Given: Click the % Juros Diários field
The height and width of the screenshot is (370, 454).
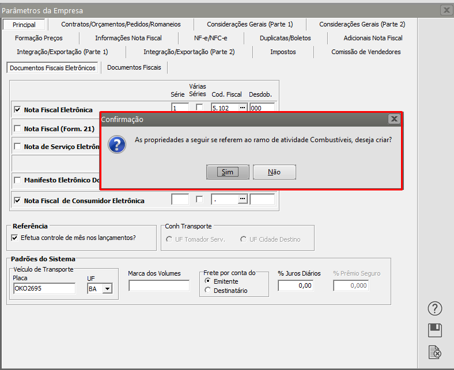Looking at the screenshot, I should coord(296,285).
